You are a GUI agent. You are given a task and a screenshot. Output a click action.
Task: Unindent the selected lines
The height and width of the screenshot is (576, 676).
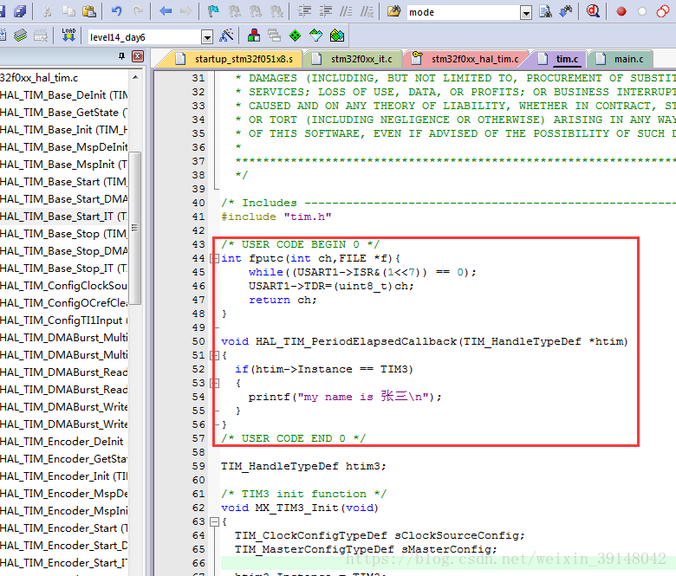tap(326, 11)
